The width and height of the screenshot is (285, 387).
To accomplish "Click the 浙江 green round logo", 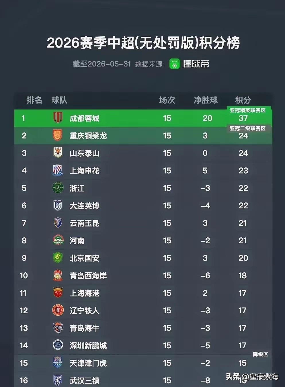I will click(x=58, y=188).
